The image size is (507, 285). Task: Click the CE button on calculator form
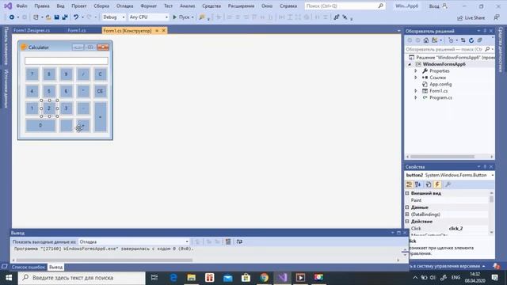pyautogui.click(x=101, y=91)
